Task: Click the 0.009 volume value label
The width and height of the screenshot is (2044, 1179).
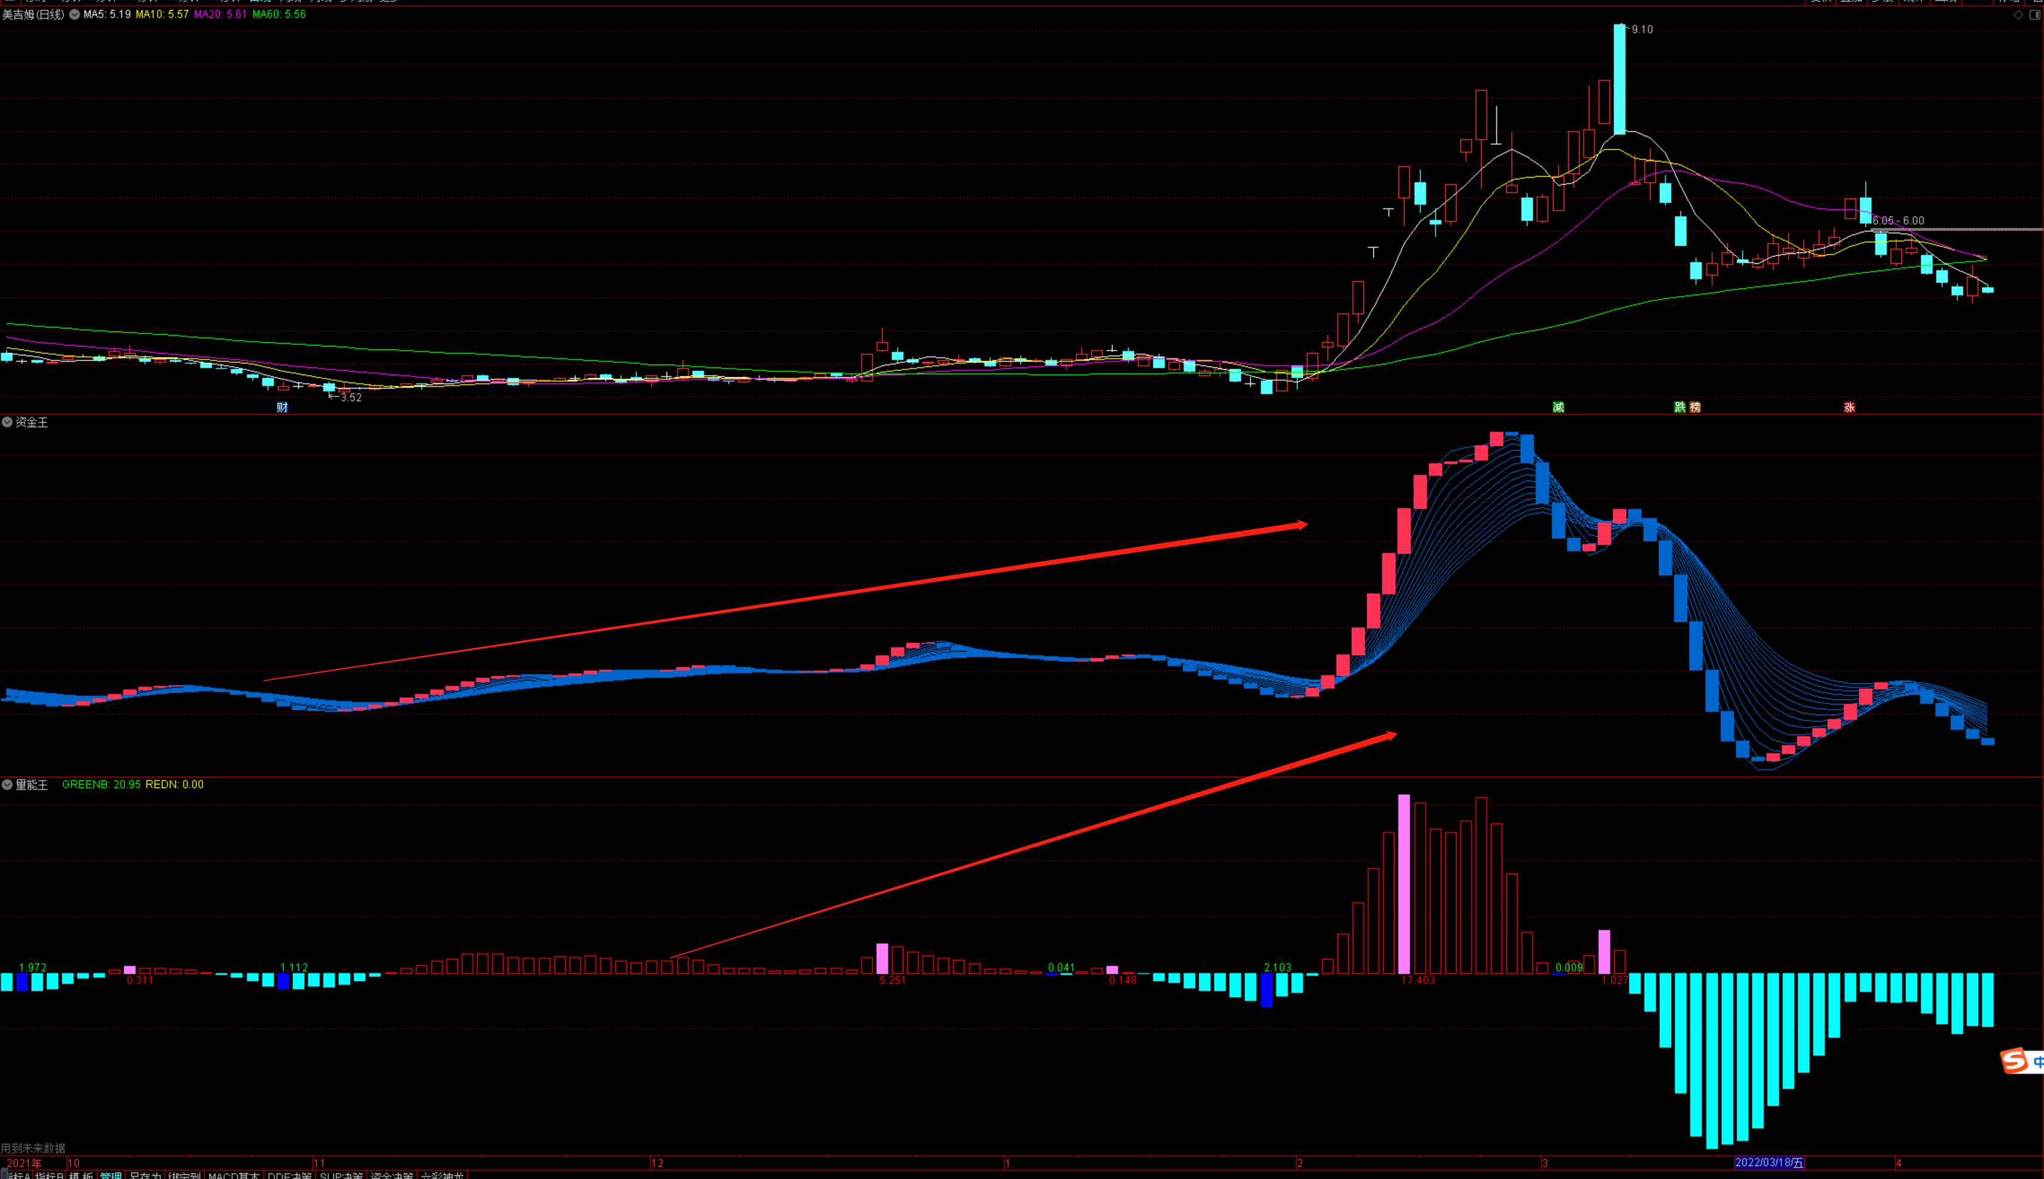Action: (x=1569, y=968)
